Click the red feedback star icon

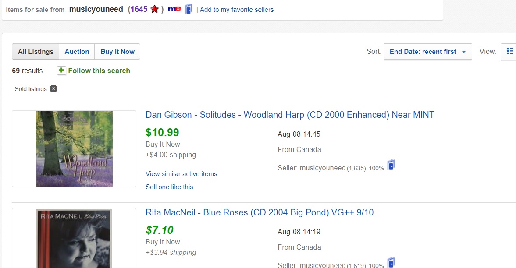(154, 9)
